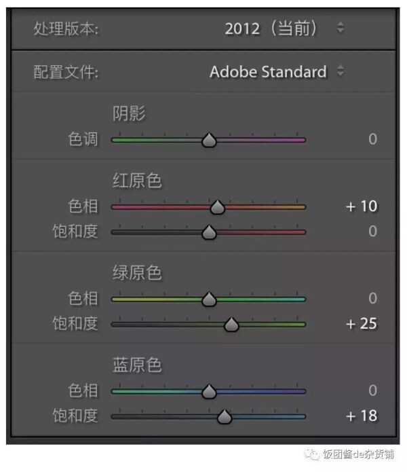
Task: Click the arrows icon beside Adobe Standard
Action: (x=341, y=71)
